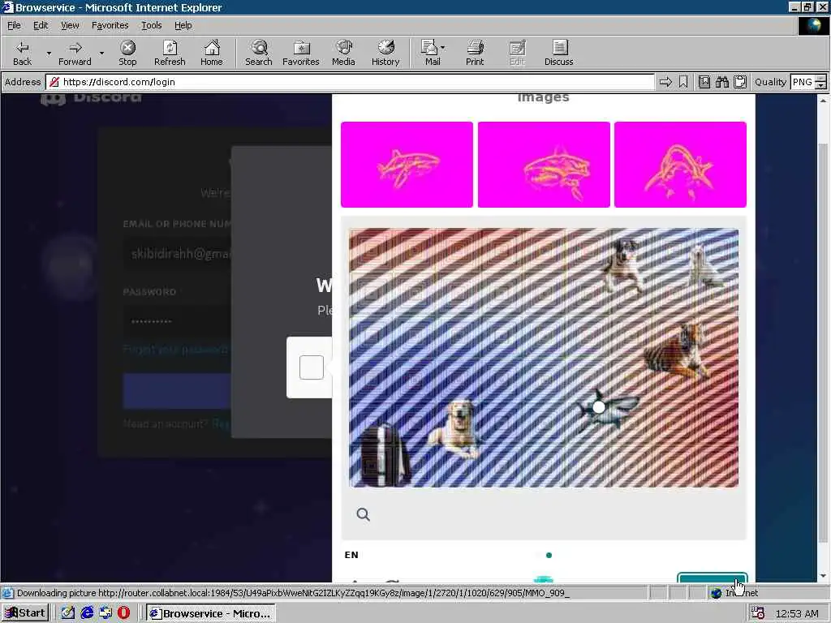Click the password field in the Discord login
This screenshot has height=623, width=831.
tap(178, 320)
